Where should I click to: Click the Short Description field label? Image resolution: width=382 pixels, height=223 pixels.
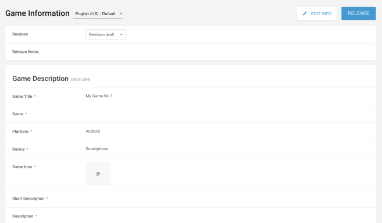pos(28,199)
